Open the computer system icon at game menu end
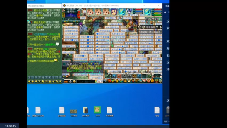227x128 pixels. click(x=160, y=81)
